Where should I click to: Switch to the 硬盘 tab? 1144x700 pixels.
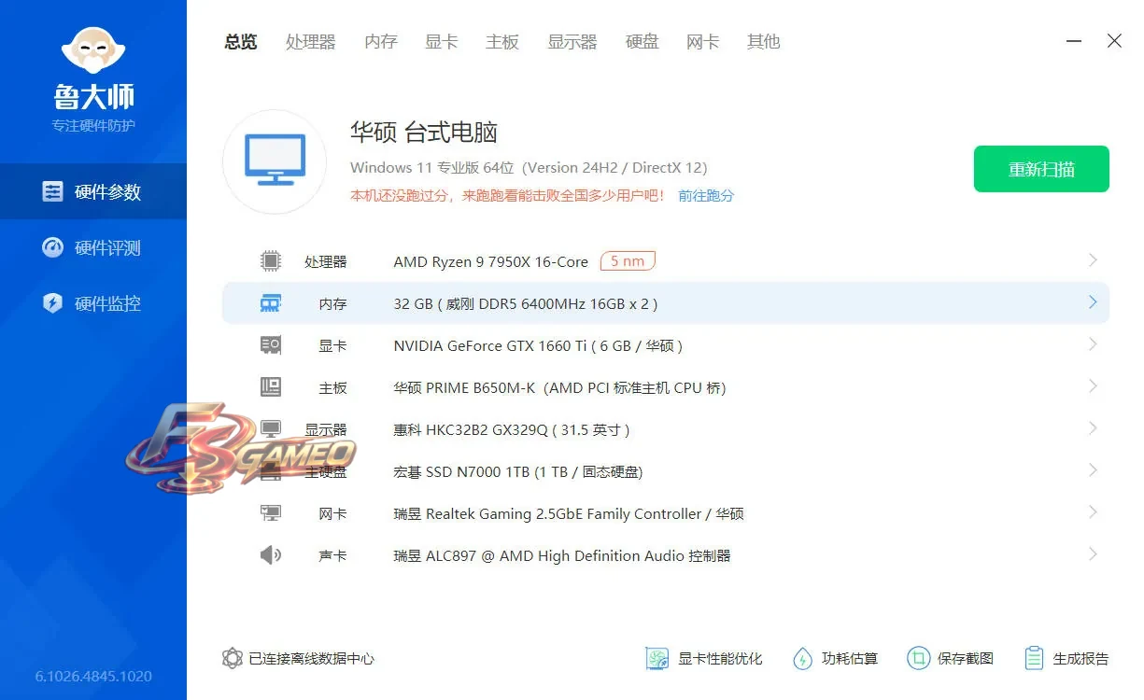pyautogui.click(x=643, y=42)
